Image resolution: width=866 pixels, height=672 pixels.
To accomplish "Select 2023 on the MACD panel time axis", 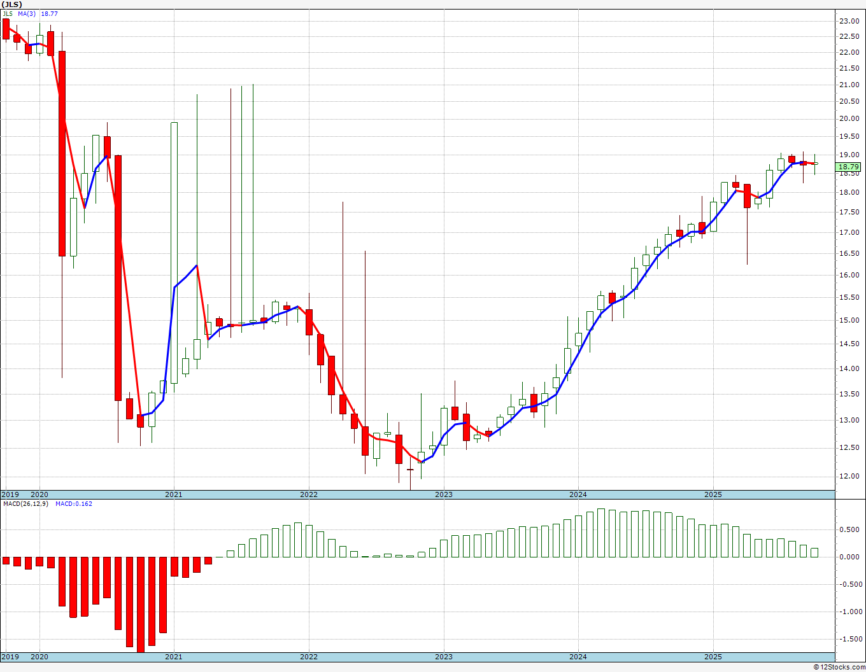I will click(444, 657).
